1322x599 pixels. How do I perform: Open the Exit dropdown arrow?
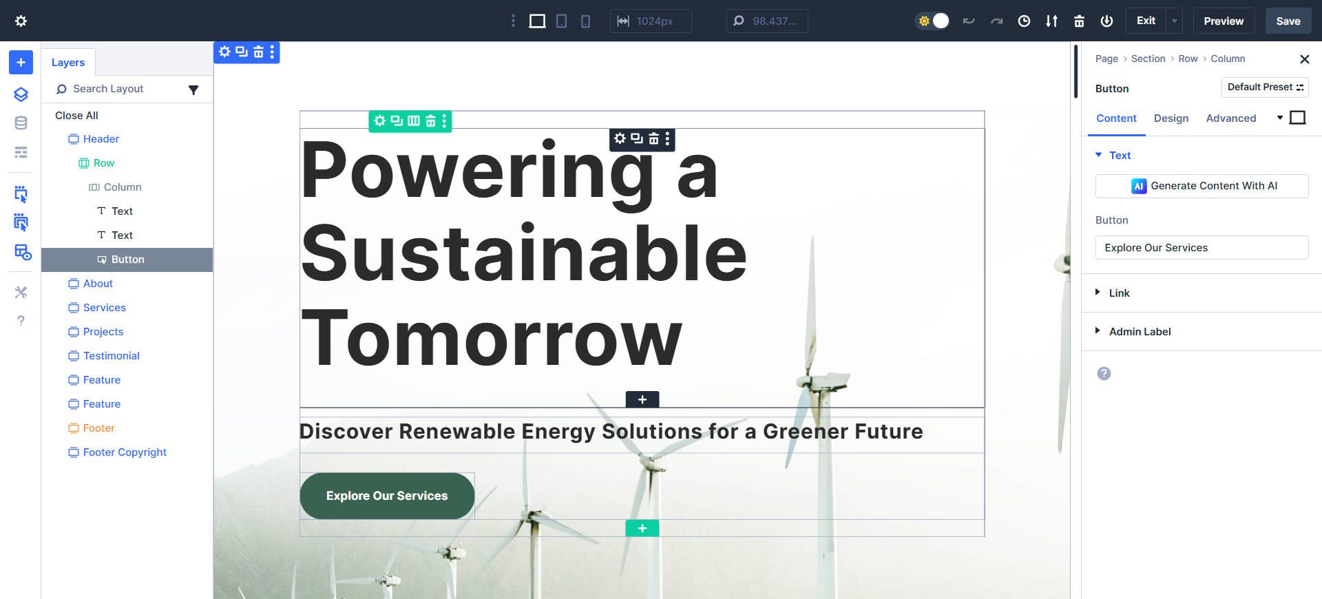(x=1175, y=21)
